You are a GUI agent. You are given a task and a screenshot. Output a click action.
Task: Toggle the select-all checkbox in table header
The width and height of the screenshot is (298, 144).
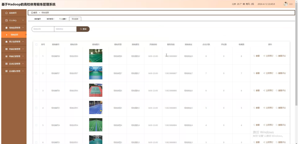click(x=37, y=45)
